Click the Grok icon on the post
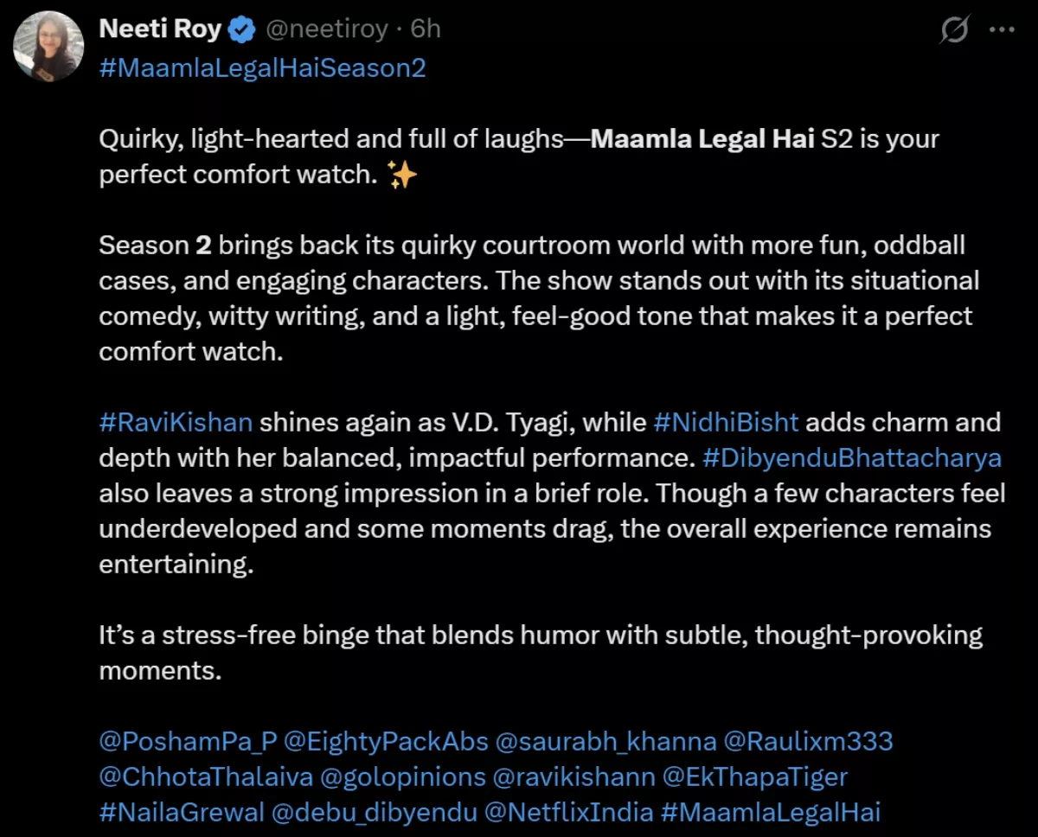Viewport: 1038px width, 837px height. pos(954,30)
